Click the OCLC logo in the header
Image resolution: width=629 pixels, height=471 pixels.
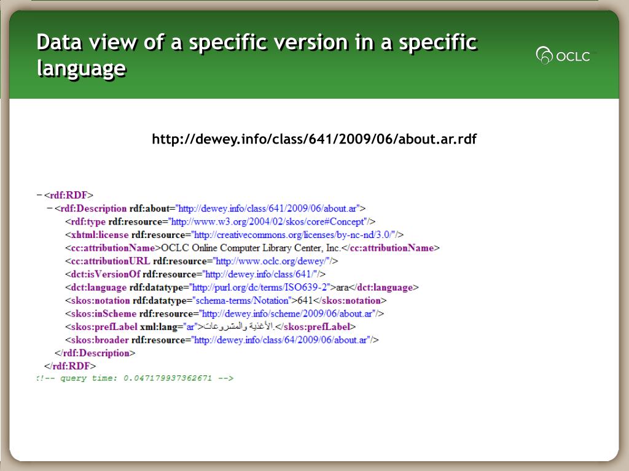click(564, 55)
